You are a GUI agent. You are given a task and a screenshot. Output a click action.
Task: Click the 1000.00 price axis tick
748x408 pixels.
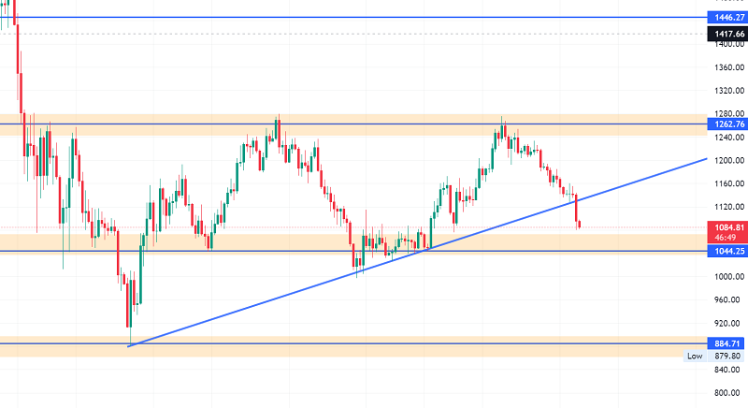(x=729, y=277)
